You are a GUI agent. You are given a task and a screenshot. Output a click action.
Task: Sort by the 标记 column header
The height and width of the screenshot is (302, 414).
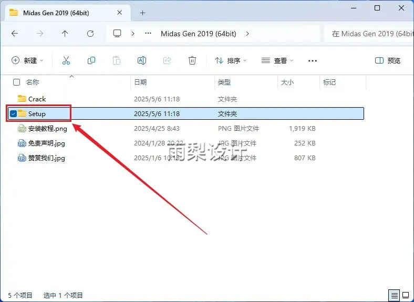point(329,82)
